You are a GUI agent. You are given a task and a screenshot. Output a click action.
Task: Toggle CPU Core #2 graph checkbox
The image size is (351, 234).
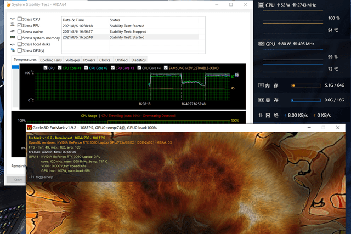click(86, 67)
